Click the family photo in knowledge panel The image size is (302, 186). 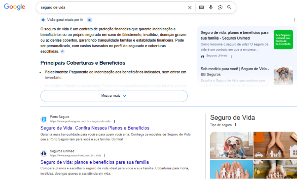(x=231, y=145)
